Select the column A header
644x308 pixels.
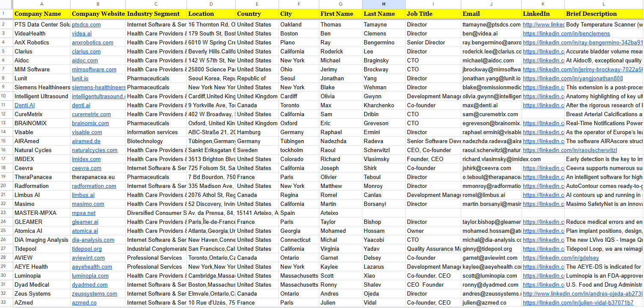tap(42, 4)
